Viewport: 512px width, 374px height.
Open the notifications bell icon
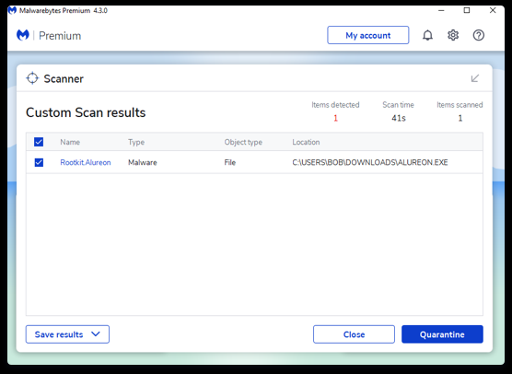coord(427,35)
